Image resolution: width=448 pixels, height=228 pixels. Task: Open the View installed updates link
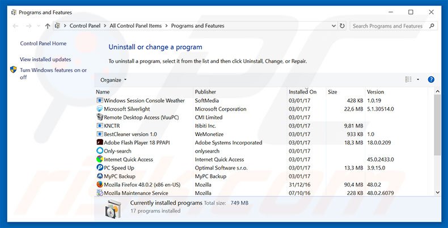[45, 60]
